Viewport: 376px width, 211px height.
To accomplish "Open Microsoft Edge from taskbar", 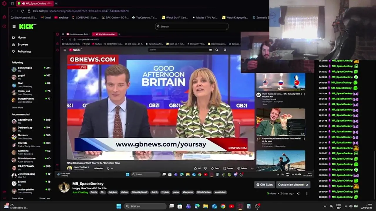I will (x=197, y=206).
